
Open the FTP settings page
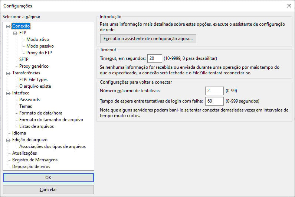[x=23, y=33]
